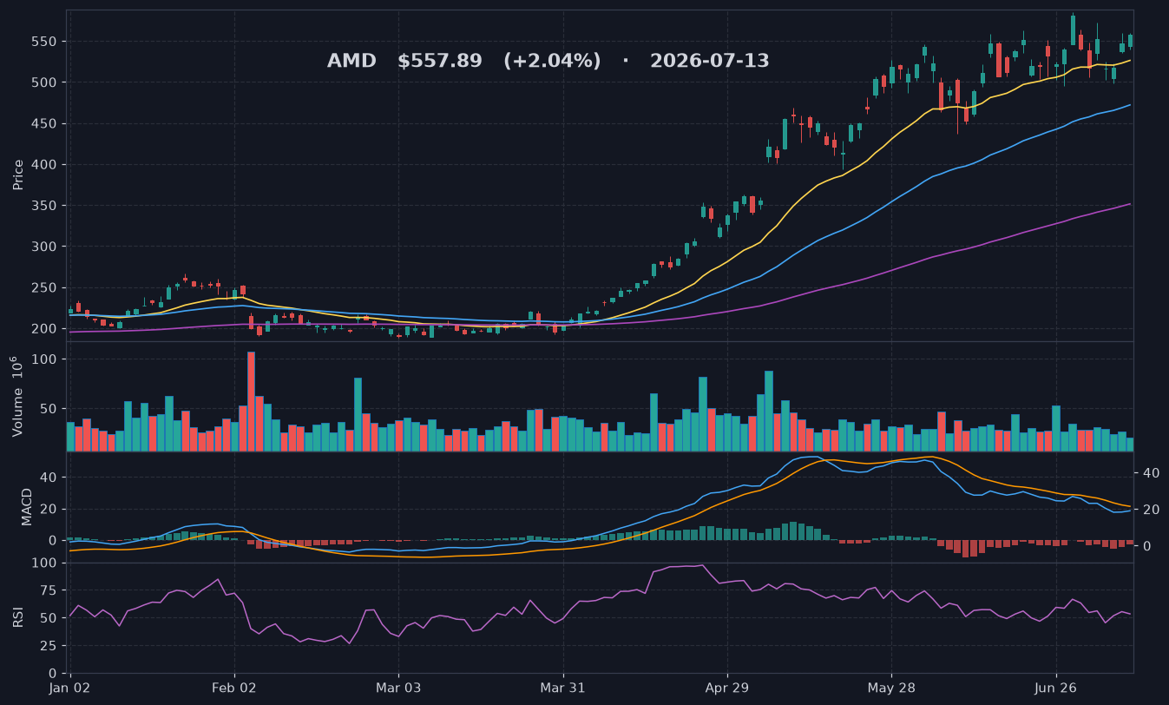Click the 450 price axis tick

(44, 124)
